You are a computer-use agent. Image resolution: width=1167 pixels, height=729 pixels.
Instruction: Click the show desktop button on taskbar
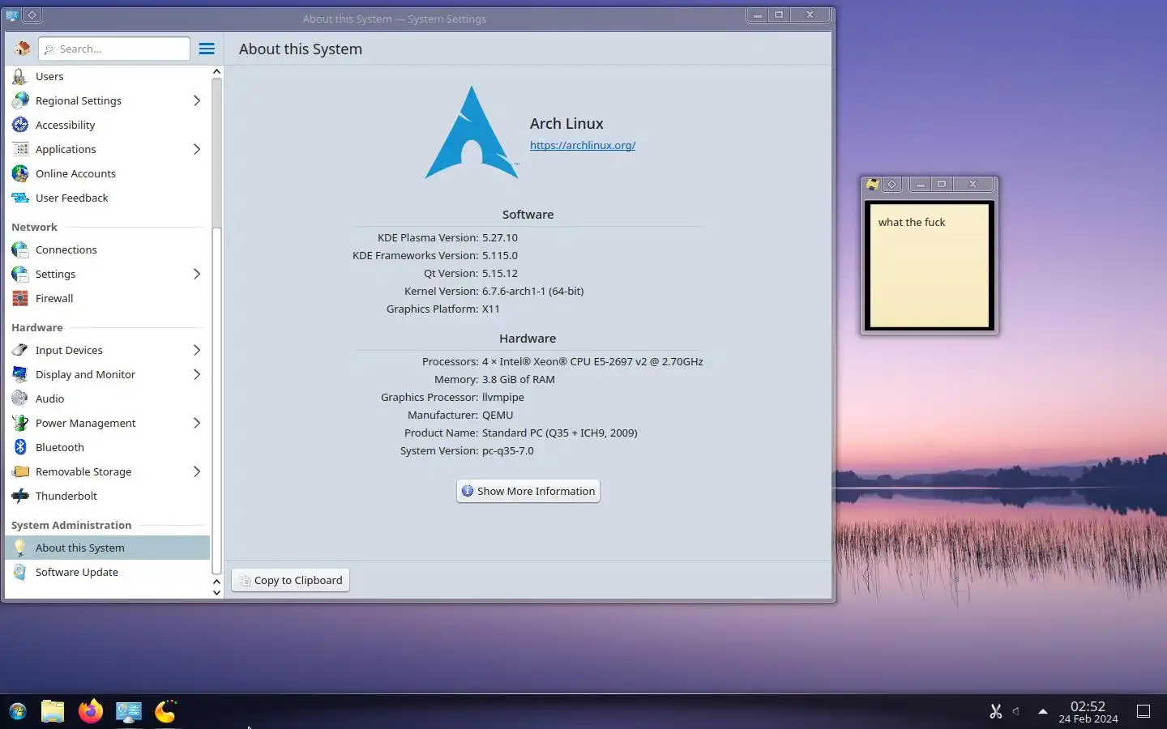[x=1143, y=711]
